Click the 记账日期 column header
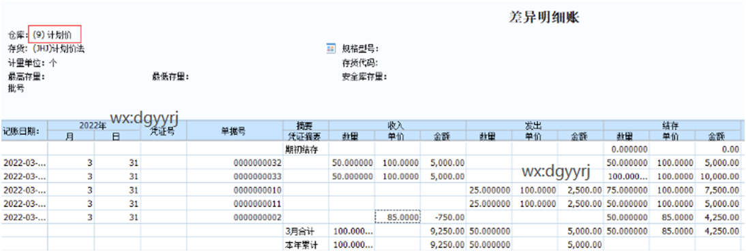The height and width of the screenshot is (252, 746). click(x=24, y=131)
